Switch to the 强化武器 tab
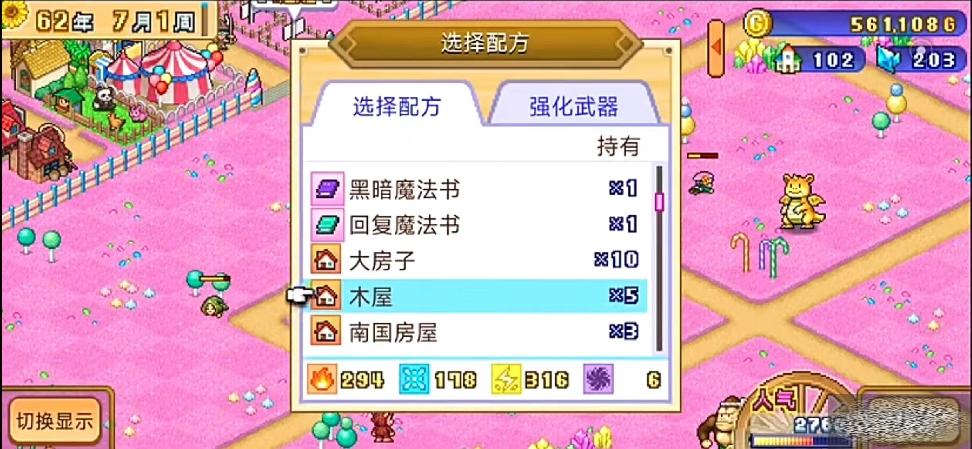Image resolution: width=972 pixels, height=449 pixels. click(574, 106)
